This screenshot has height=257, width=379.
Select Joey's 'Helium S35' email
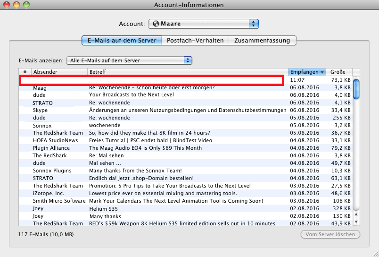coord(186,208)
